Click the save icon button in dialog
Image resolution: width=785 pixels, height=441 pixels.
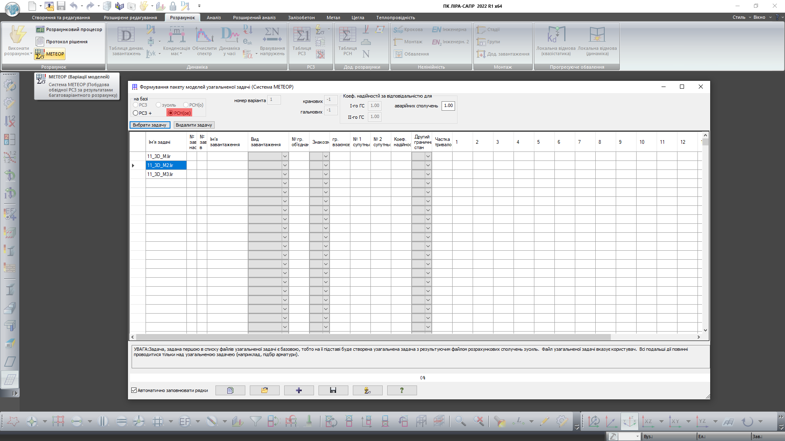[333, 390]
